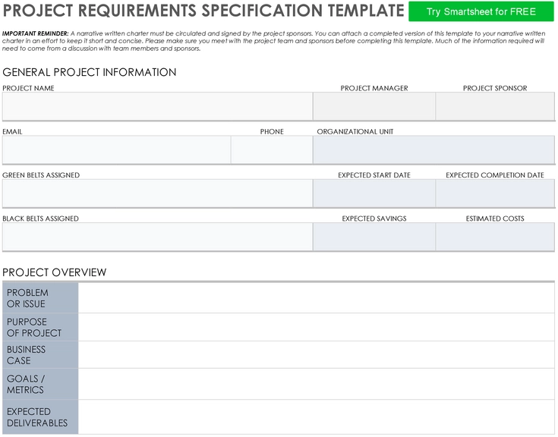Viewport: 558px width, 437px height.
Task: Select the Black Belts Assigned field
Action: (x=158, y=237)
